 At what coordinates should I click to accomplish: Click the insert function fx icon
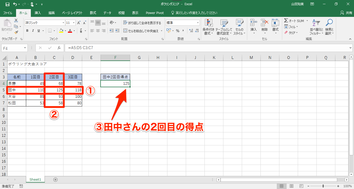(59, 48)
